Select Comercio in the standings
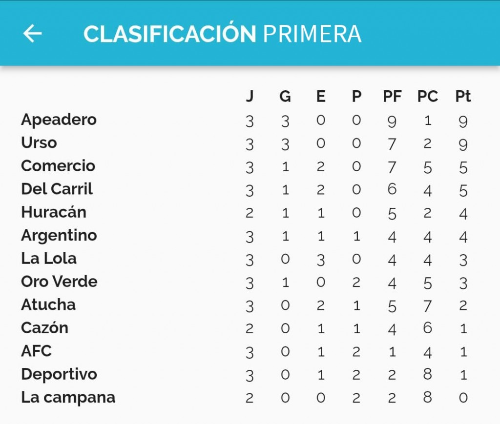 click(58, 166)
